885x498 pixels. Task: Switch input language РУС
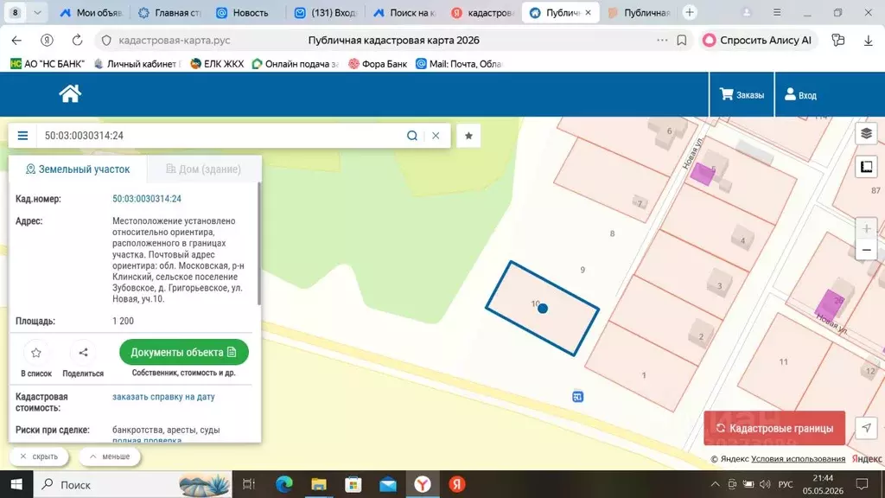coord(786,484)
